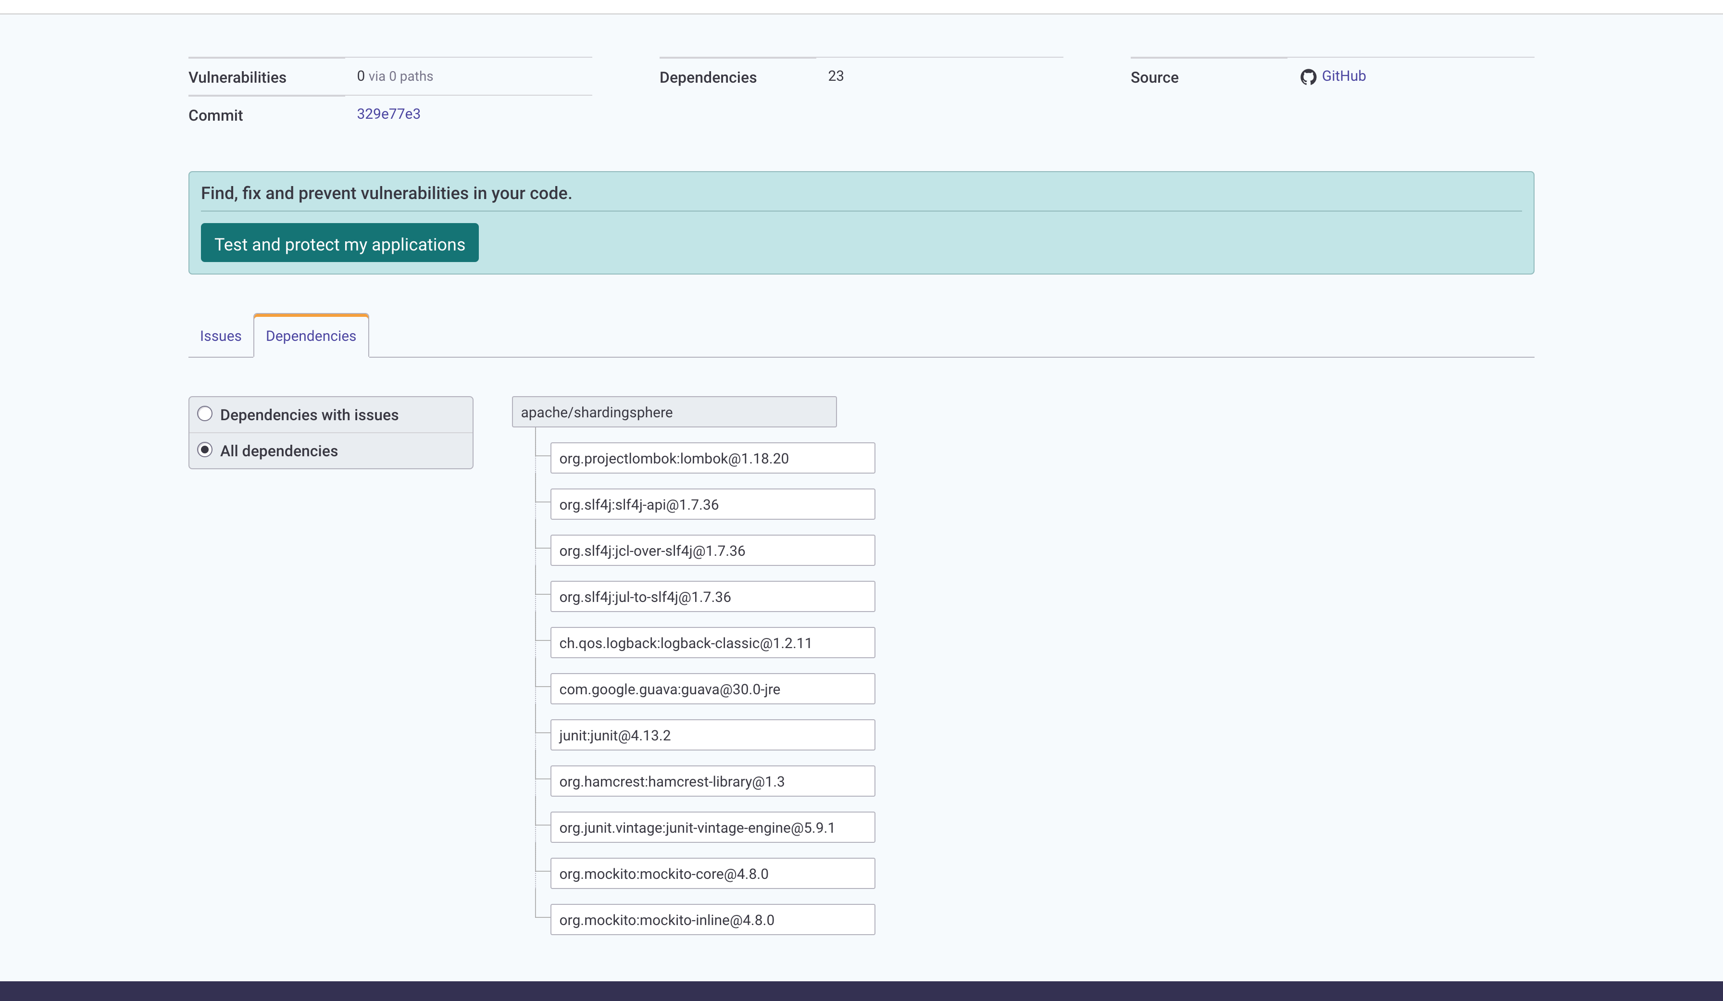Screen dimensions: 1723x1001
Task: Select com.google.guava:guava@30.0-jre dependency
Action: (712, 688)
